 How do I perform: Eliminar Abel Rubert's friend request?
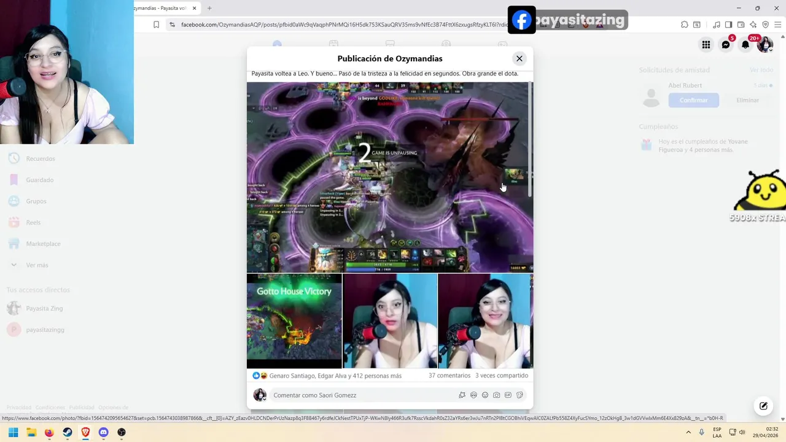747,100
